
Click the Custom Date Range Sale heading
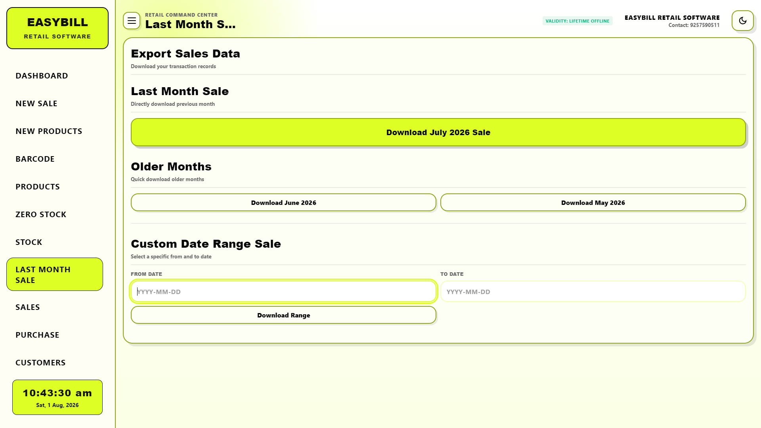206,244
